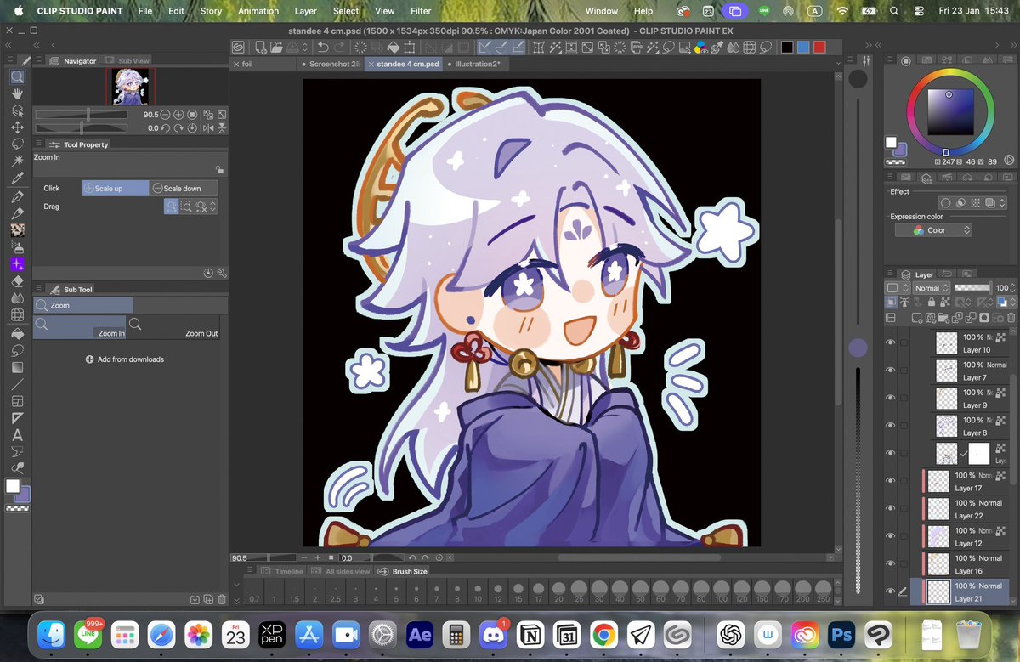Viewport: 1020px width, 662px height.
Task: Click the Scale up button
Action: (115, 188)
